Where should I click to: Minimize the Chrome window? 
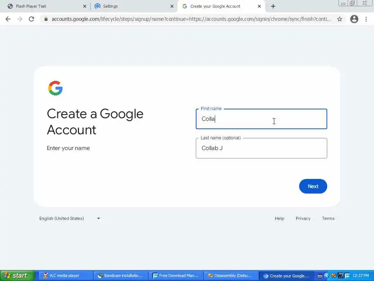343,3
